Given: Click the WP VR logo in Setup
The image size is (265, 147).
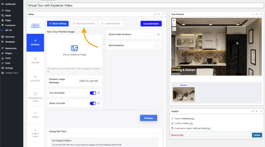Looking at the screenshot, I should pos(35,25).
